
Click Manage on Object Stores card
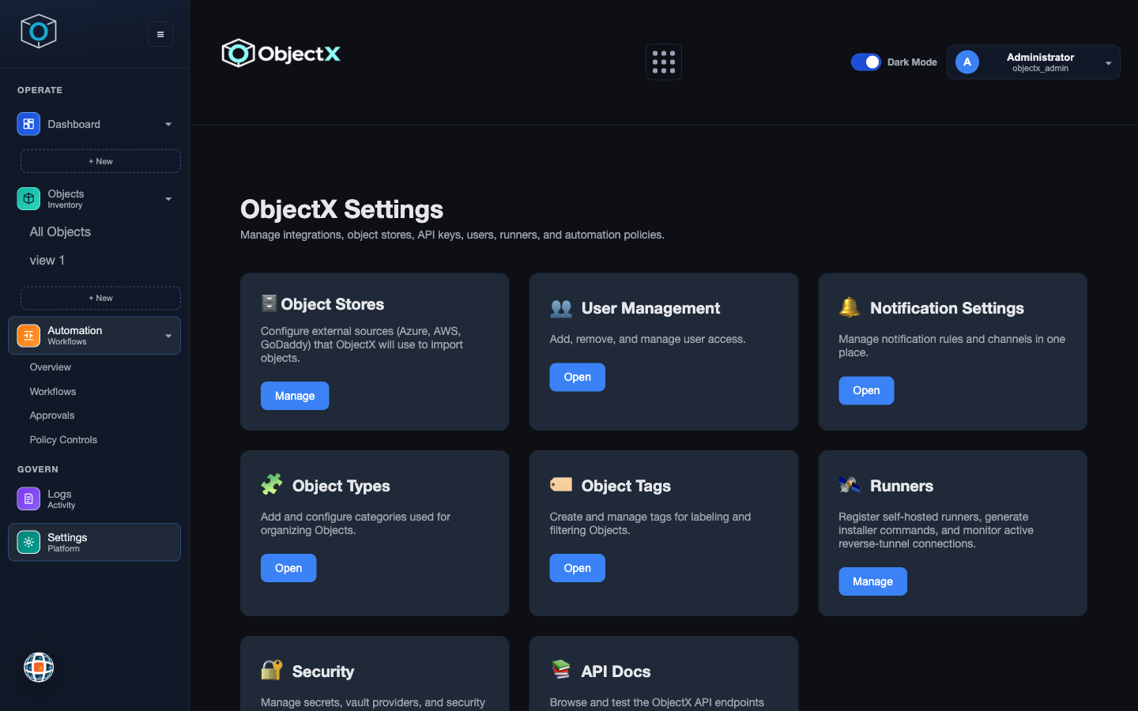(x=295, y=396)
